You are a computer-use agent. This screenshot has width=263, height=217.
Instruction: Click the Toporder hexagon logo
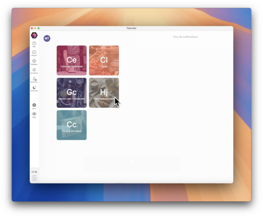click(34, 35)
